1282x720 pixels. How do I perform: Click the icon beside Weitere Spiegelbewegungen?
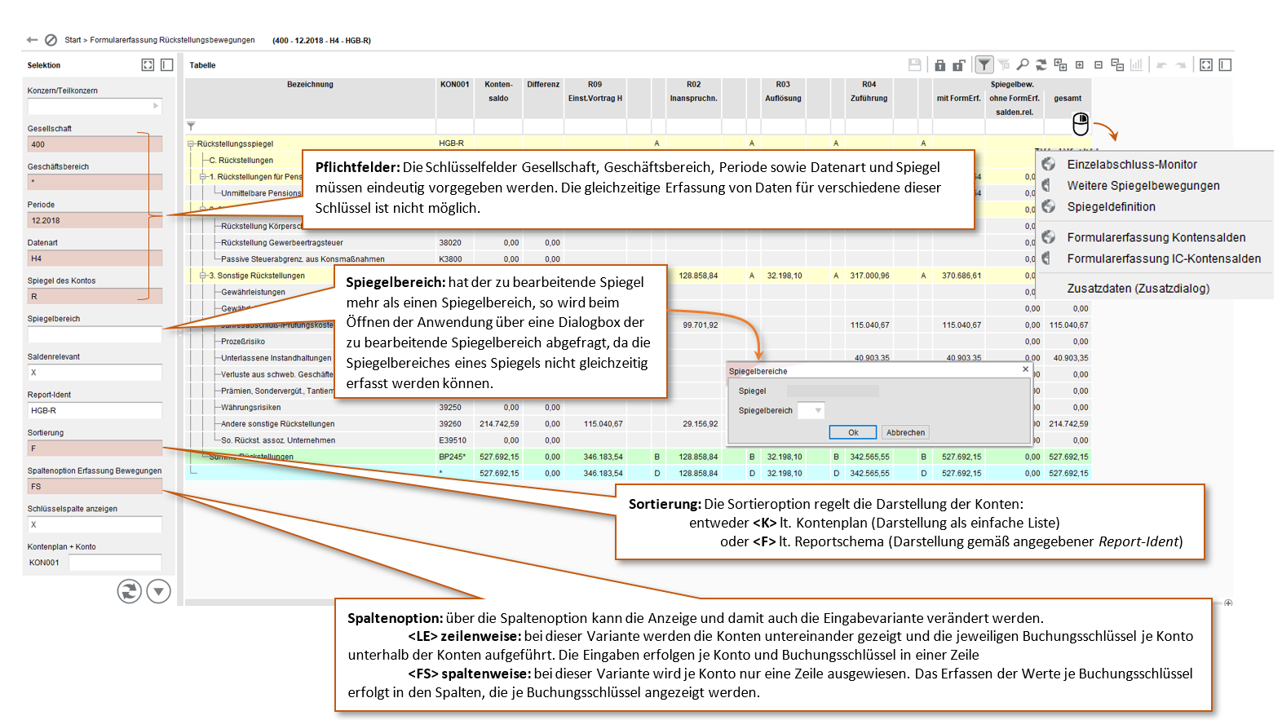[1046, 185]
